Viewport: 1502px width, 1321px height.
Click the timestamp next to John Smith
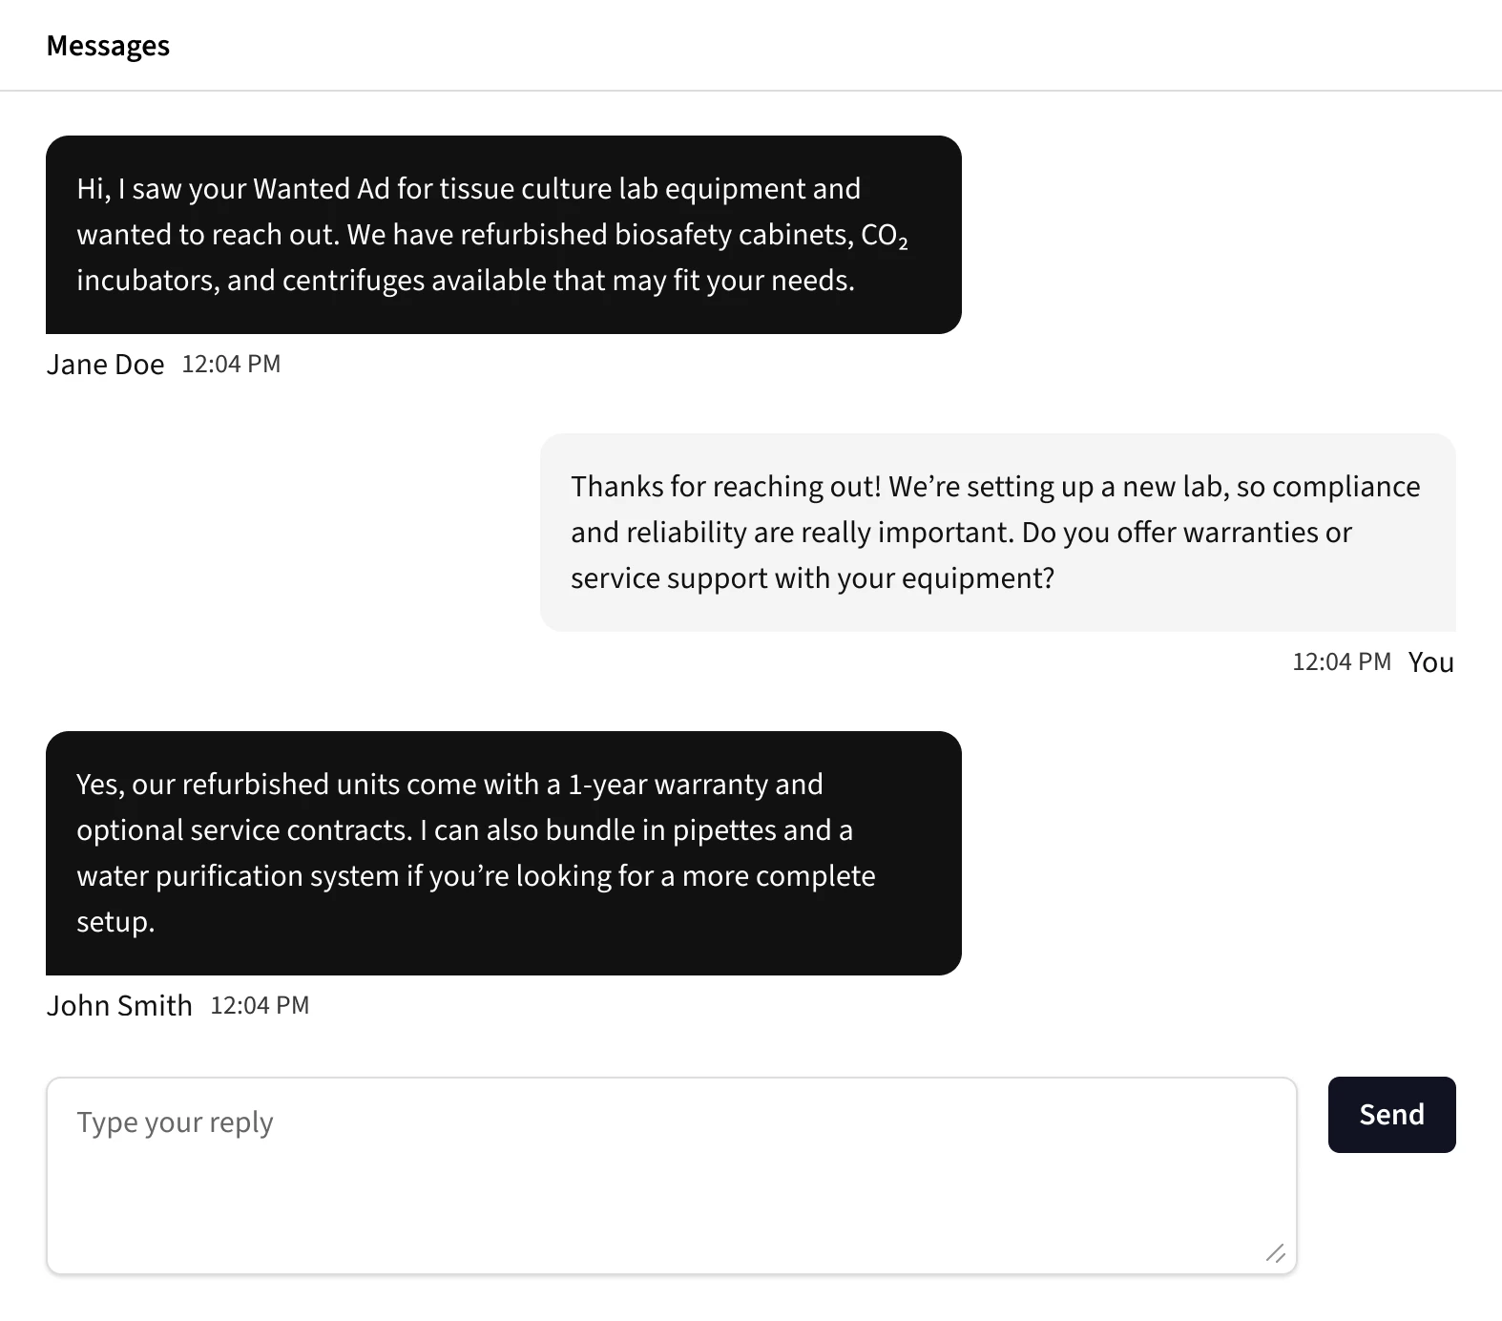(260, 1006)
